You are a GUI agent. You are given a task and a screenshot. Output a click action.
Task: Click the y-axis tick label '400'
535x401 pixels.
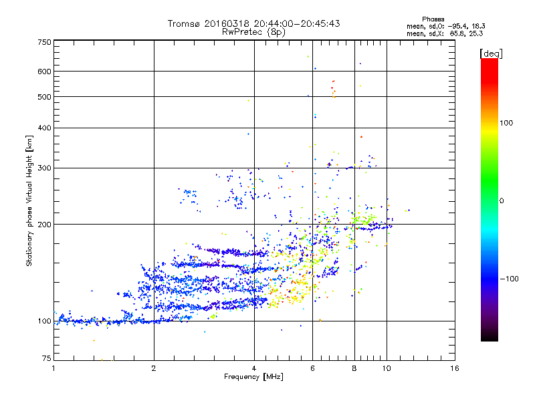click(44, 128)
